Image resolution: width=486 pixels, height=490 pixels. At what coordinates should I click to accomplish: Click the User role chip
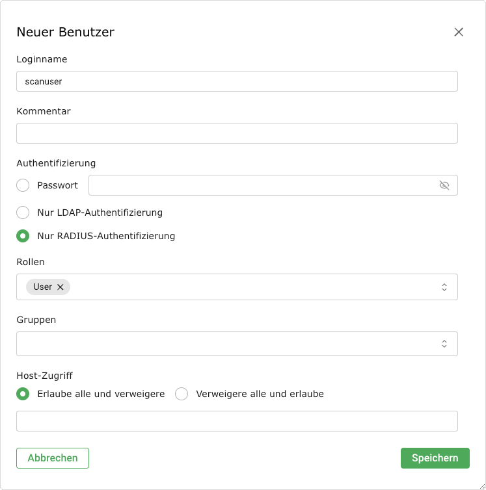(42, 287)
